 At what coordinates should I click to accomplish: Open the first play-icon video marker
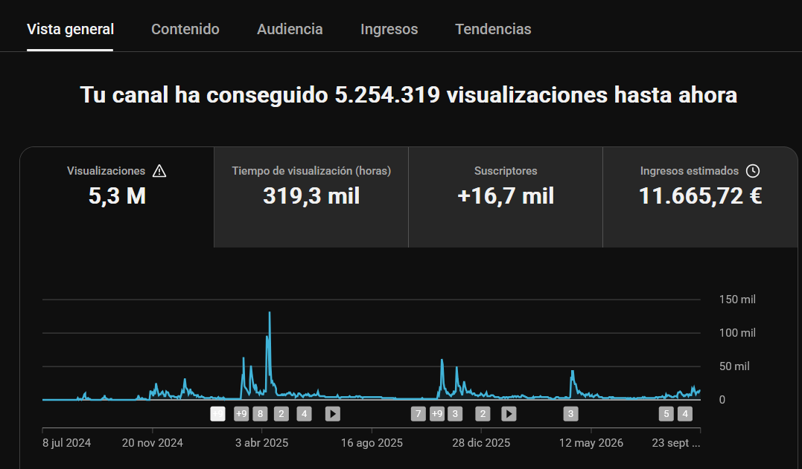pos(332,414)
